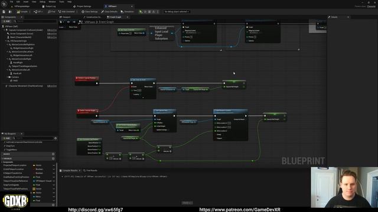Switch to the Project Settings tab
Image resolution: width=378 pixels, height=212 pixels.
pos(82,6)
